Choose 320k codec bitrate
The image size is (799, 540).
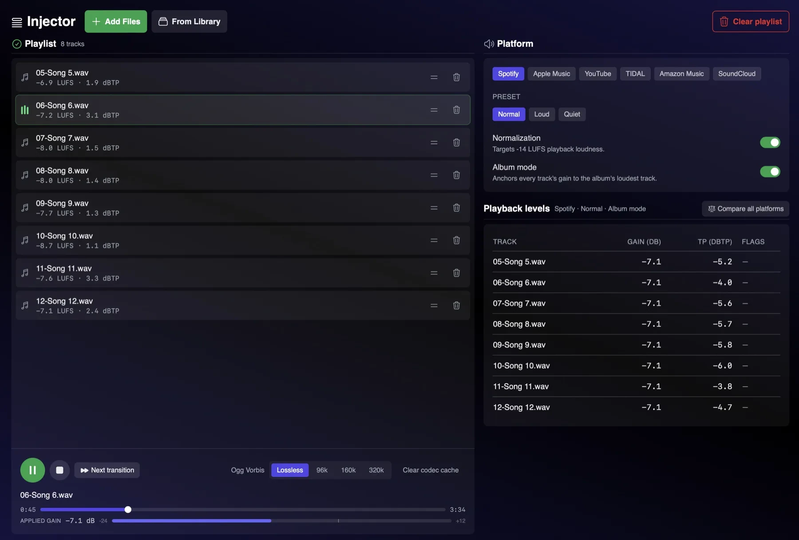[376, 470]
